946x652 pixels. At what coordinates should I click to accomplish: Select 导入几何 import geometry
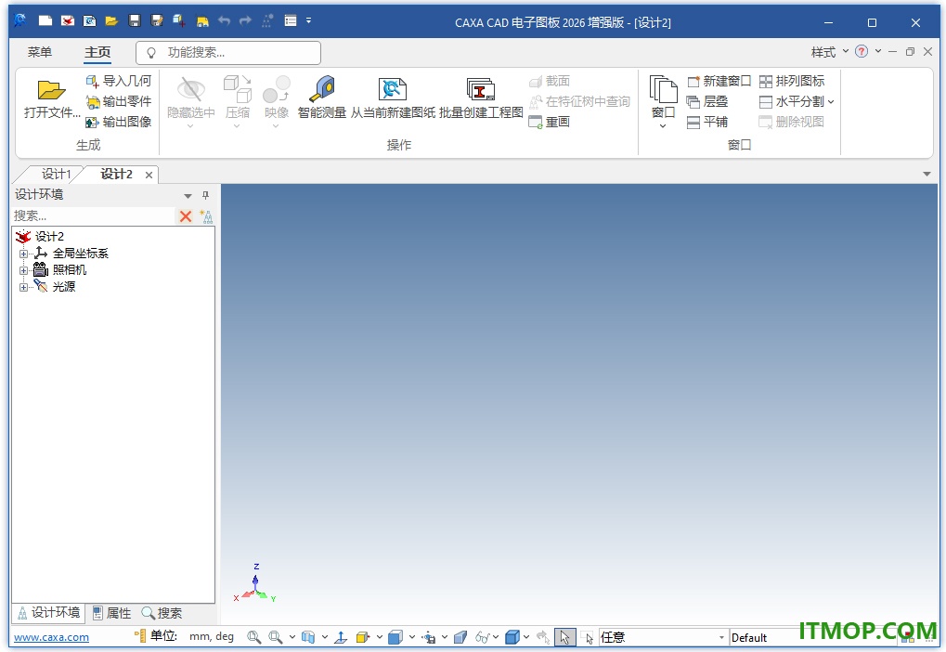tap(118, 81)
